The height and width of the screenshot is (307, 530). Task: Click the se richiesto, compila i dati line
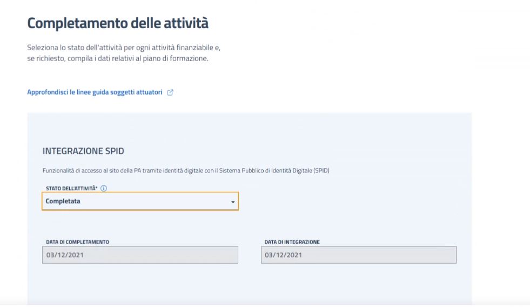118,58
